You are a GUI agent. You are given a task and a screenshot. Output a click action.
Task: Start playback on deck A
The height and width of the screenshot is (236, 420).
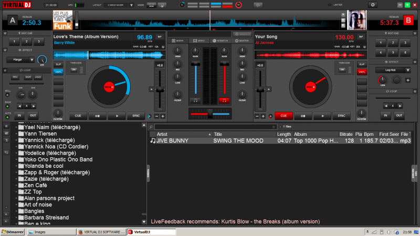[x=117, y=116]
